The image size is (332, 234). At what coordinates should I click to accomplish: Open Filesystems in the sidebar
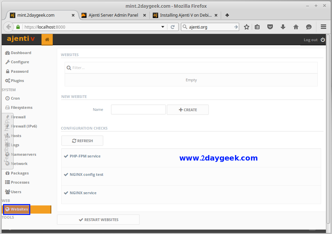(19, 107)
